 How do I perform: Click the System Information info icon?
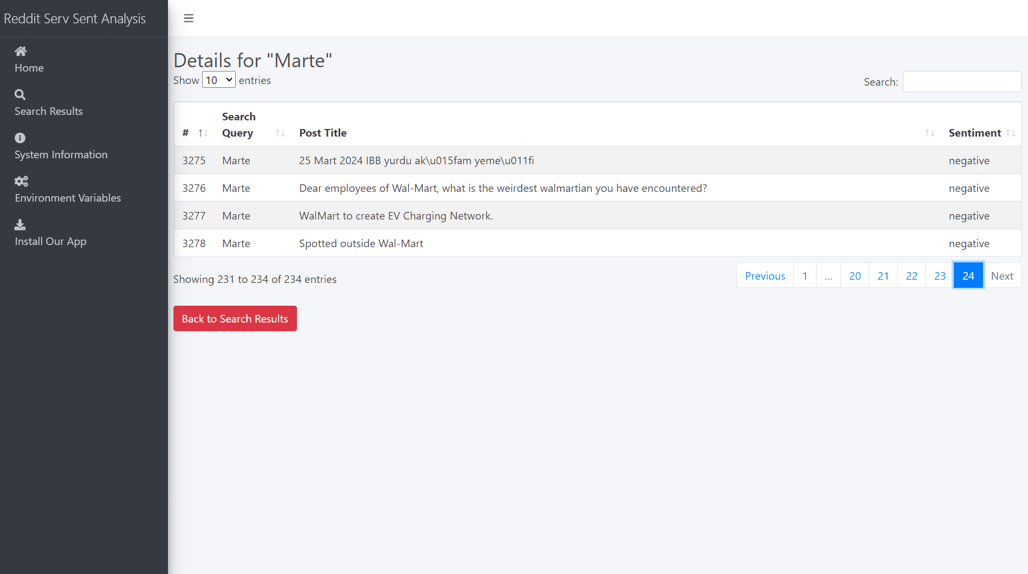[x=20, y=138]
